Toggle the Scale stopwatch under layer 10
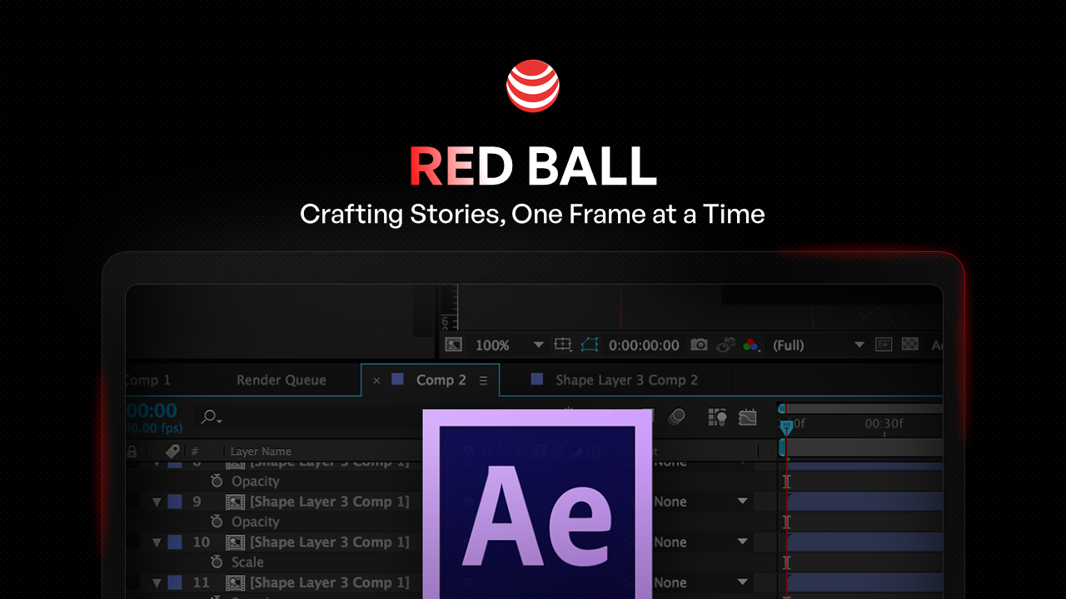This screenshot has height=599, width=1066. tap(217, 562)
